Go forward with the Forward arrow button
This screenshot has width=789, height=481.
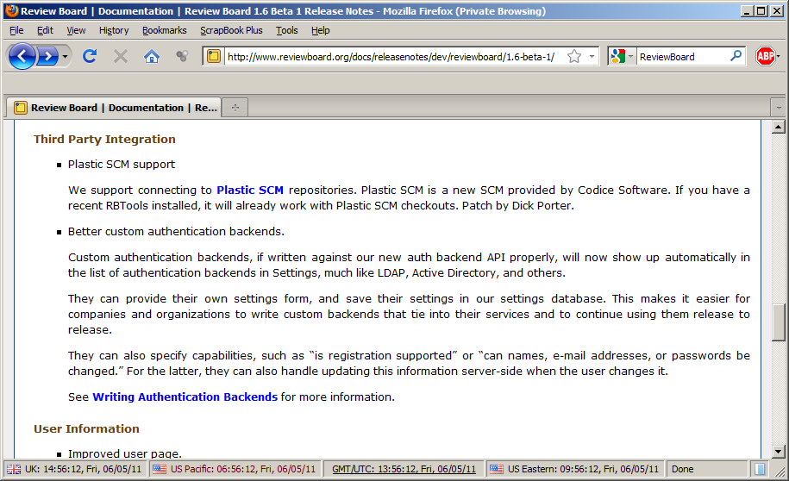pyautogui.click(x=48, y=56)
